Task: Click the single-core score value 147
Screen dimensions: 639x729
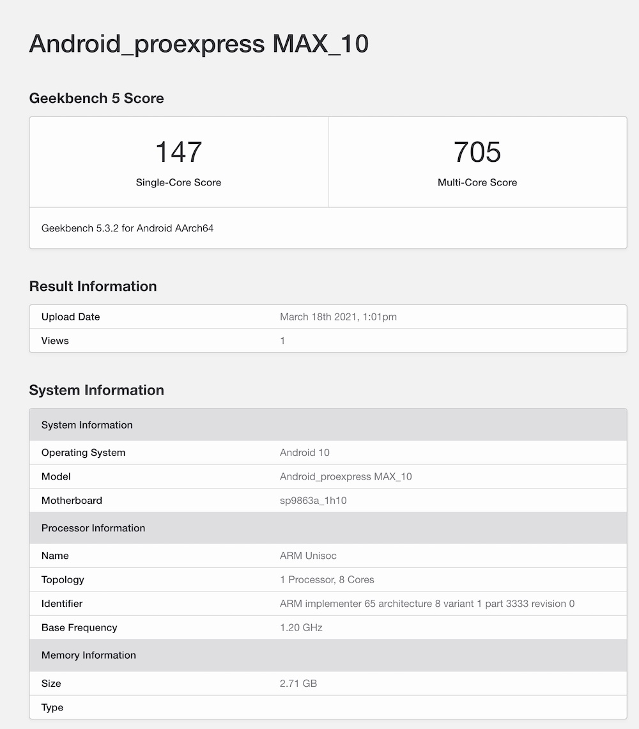Action: pos(178,152)
